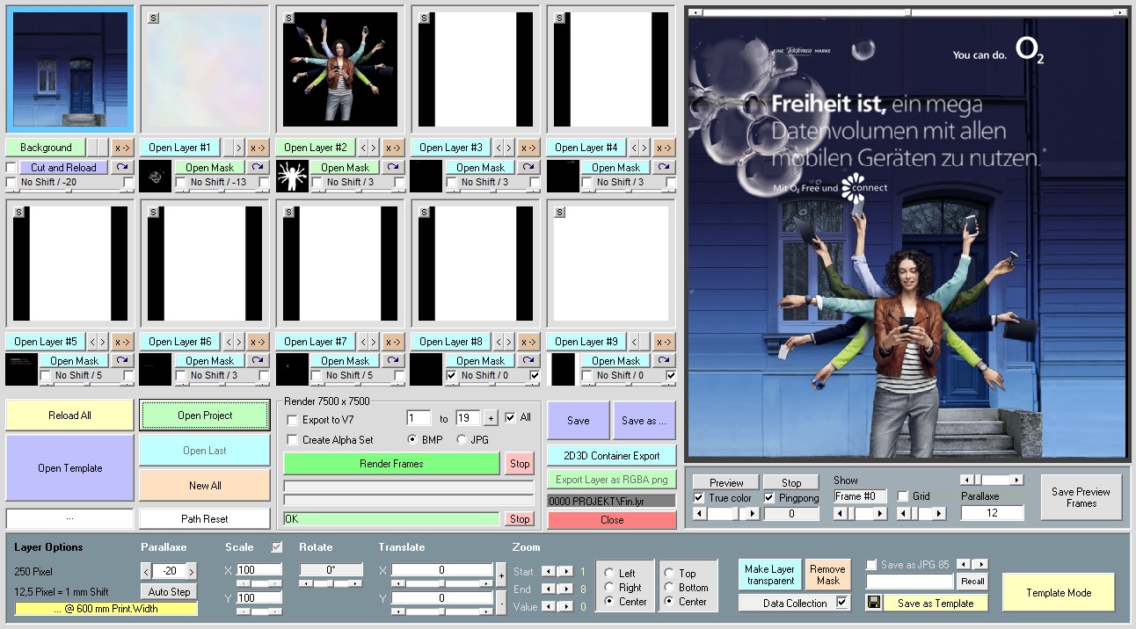1136x629 pixels.
Task: Click the 'x->' button next to Open Layer #2
Action: coord(392,148)
